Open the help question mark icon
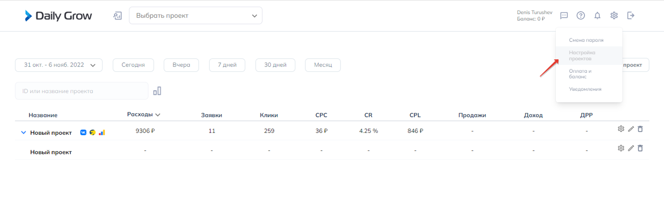This screenshot has width=664, height=213. coord(580,16)
